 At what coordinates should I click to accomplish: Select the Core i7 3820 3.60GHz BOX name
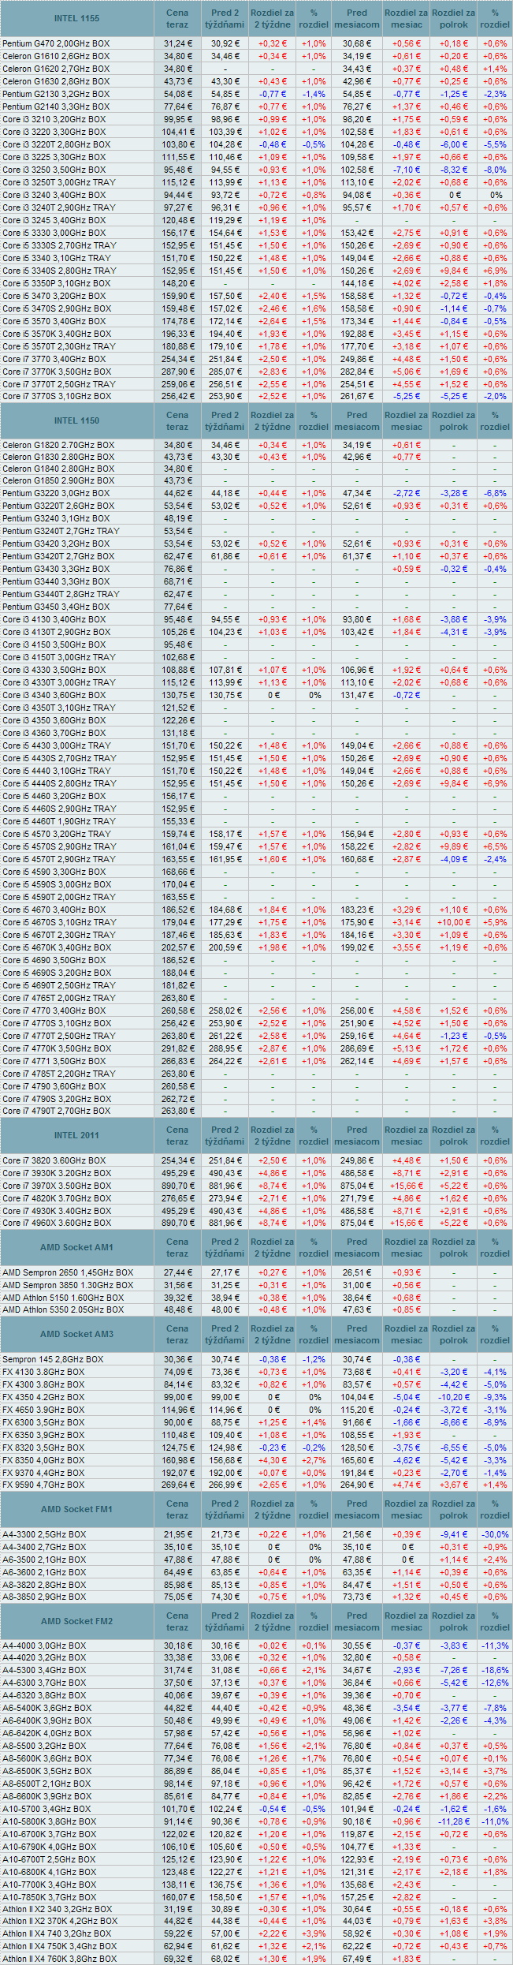pos(54,1160)
